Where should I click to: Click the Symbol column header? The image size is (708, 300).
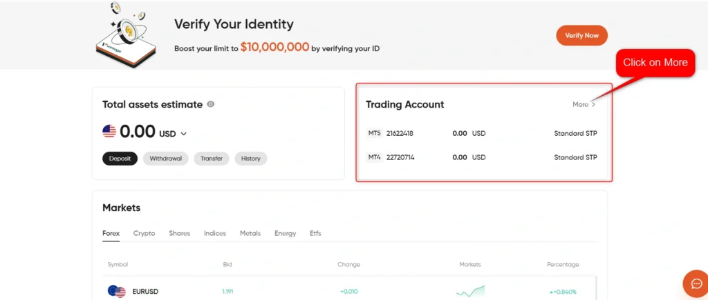pyautogui.click(x=118, y=264)
